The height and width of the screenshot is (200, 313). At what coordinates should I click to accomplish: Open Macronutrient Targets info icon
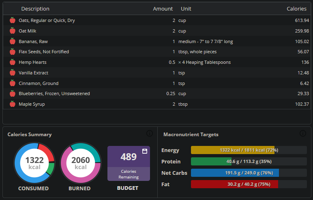point(303,133)
